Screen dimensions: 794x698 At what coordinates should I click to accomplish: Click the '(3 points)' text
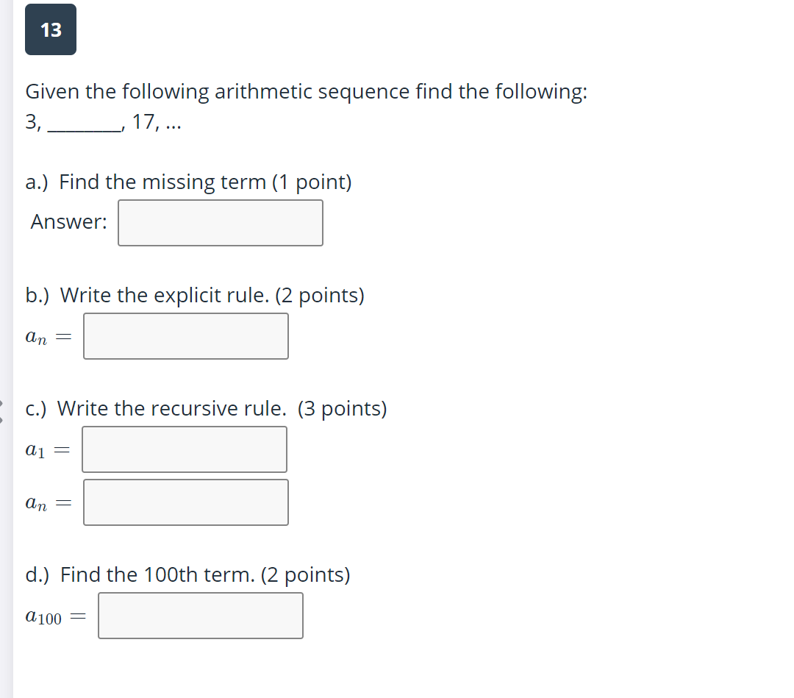343,408
